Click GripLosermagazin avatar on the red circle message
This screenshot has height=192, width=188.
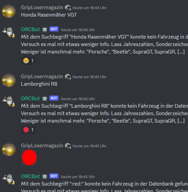click(9, 149)
